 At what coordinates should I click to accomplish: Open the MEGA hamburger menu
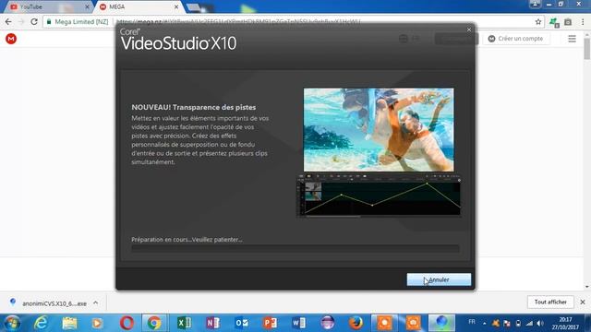(x=572, y=39)
